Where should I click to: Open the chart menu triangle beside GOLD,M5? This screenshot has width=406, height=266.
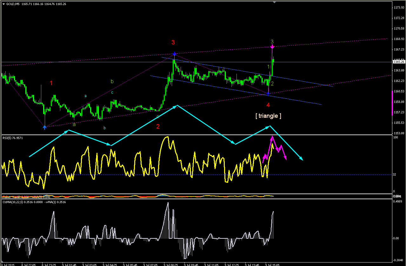pyautogui.click(x=3, y=3)
